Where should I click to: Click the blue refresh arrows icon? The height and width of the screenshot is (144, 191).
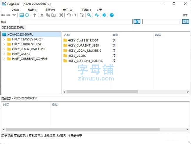coord(97,15)
